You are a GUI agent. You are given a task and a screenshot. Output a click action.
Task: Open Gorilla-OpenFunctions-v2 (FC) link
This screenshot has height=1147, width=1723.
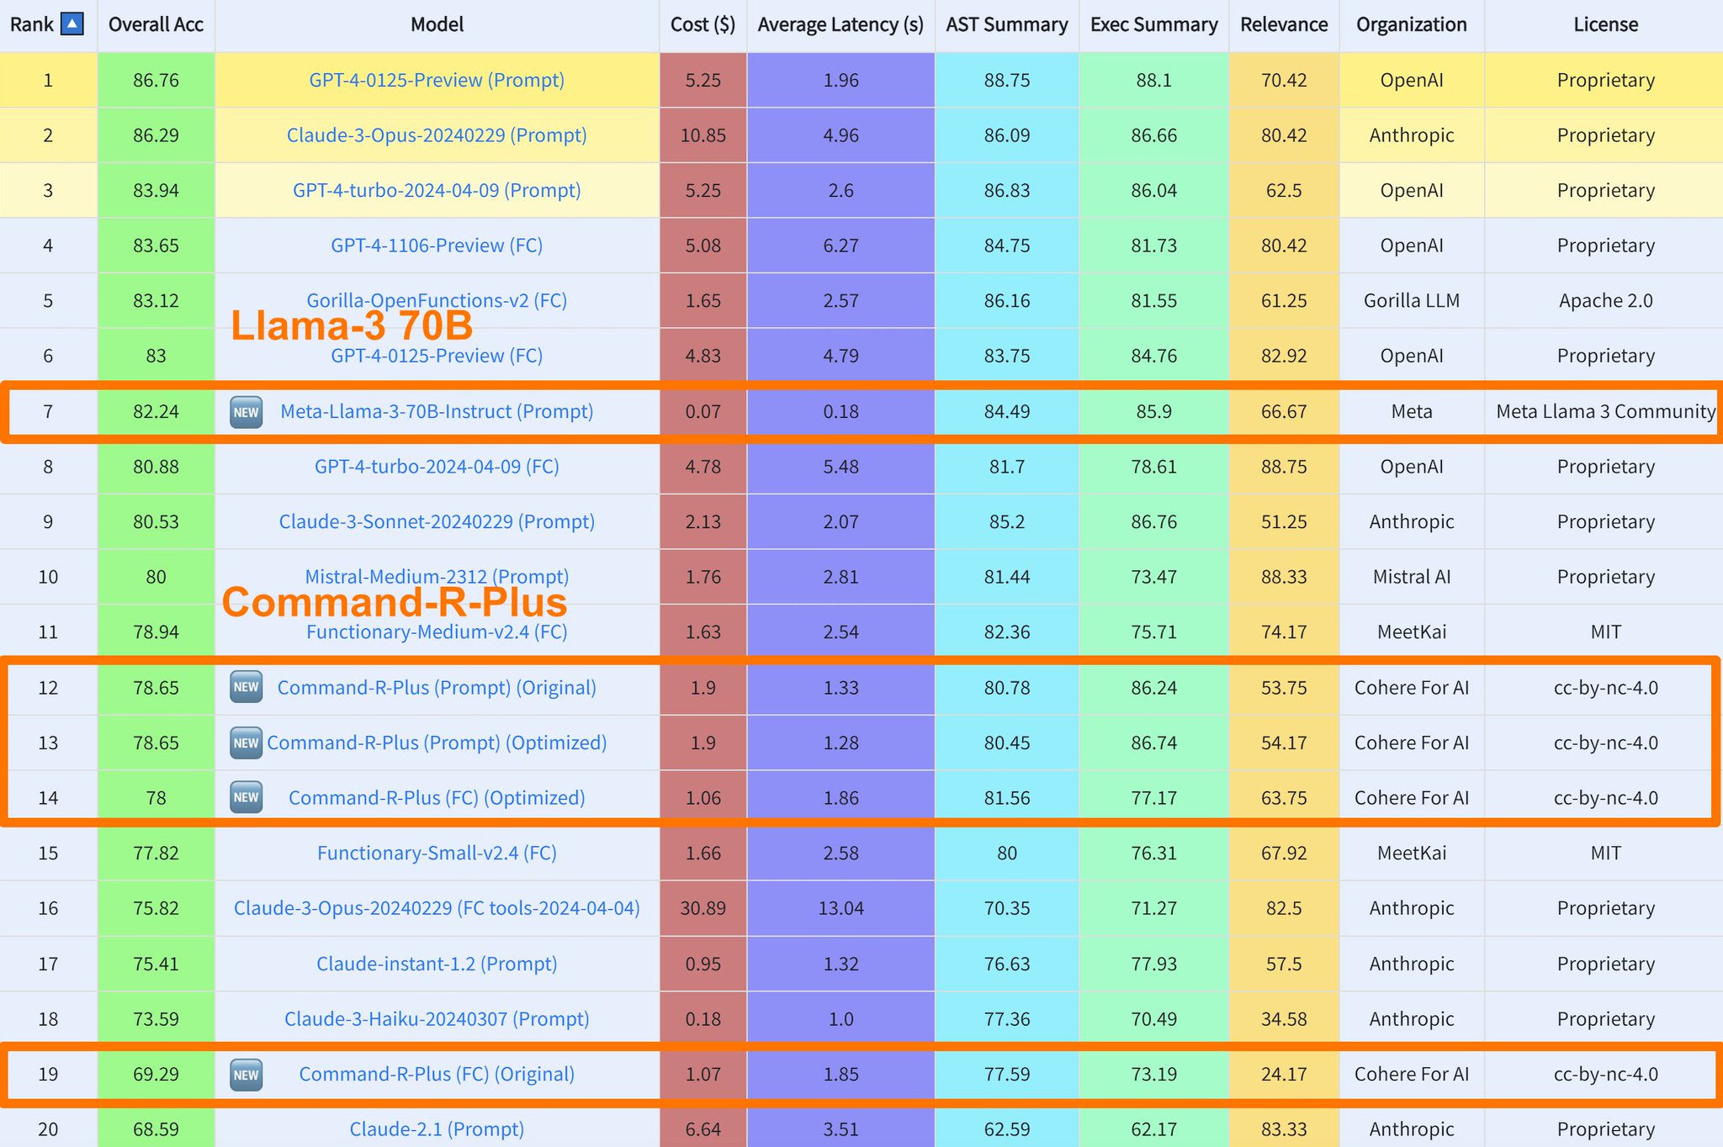437,300
